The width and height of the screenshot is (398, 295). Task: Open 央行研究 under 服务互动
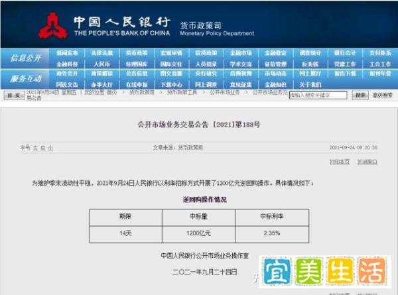(x=206, y=74)
